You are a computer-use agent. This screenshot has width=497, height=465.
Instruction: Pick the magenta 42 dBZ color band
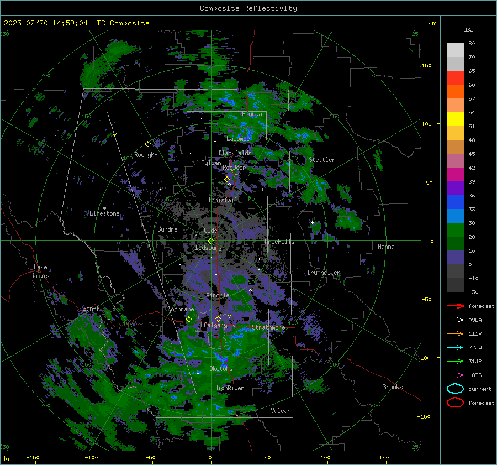point(455,174)
